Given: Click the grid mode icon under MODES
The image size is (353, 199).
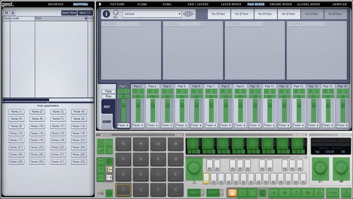Looking at the screenshot, I should pyautogui.click(x=101, y=142).
